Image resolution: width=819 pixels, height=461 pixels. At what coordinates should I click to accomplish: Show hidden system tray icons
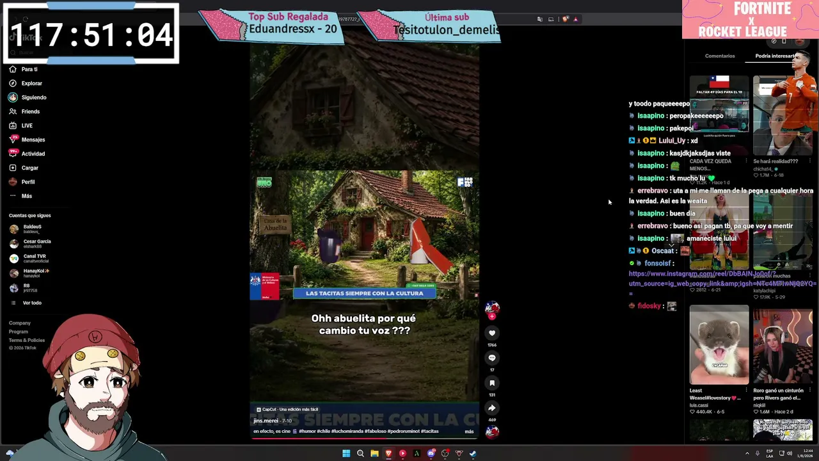(x=747, y=453)
